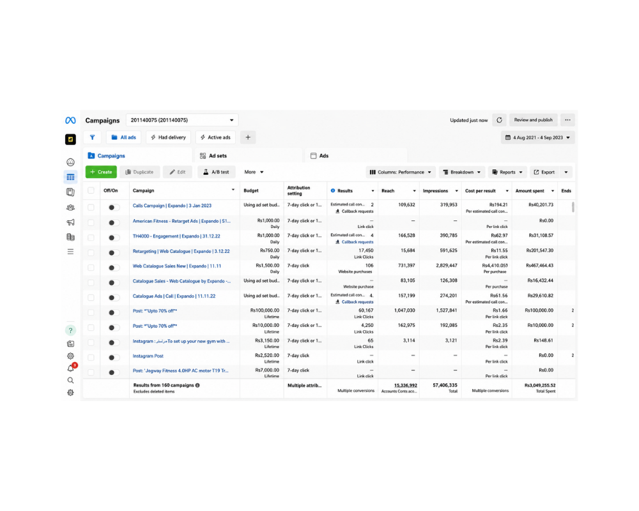The width and height of the screenshot is (639, 511).
Task: Toggle the Calls Campaign on/off switch
Action: click(113, 208)
